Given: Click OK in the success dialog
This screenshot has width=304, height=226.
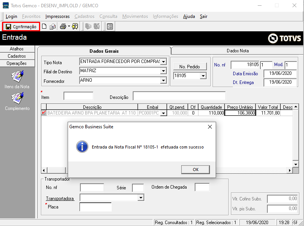Looking at the screenshot, I should pos(195,169).
